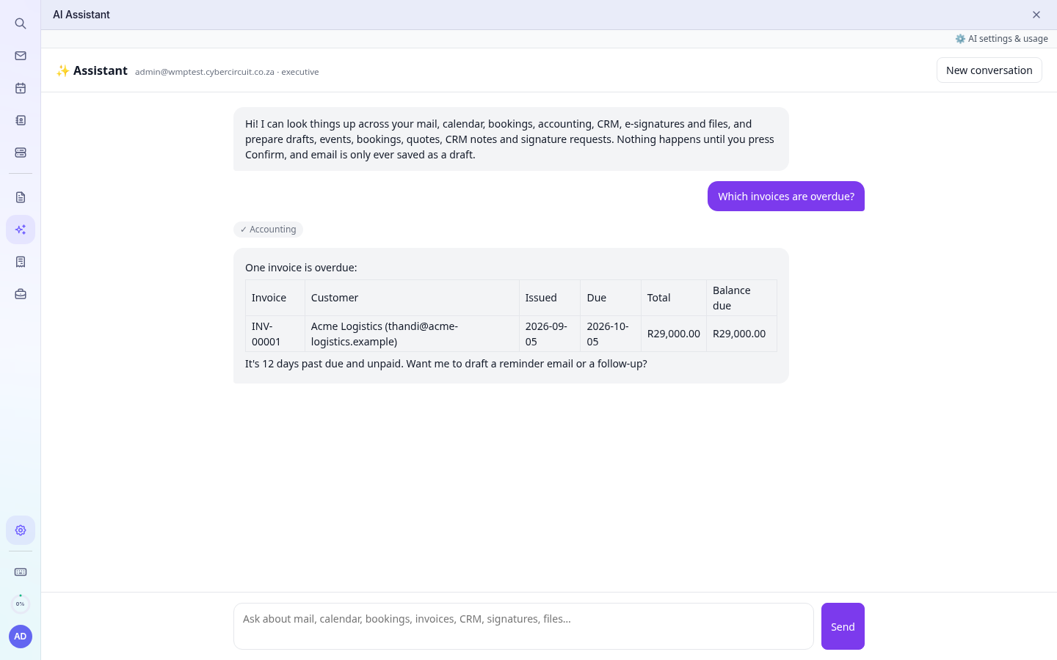Click the admin@wmptest.cybercircuit.co.za account label
Screen dimensions: 1057x660
tap(227, 72)
